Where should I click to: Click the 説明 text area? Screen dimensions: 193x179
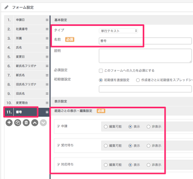145,56
